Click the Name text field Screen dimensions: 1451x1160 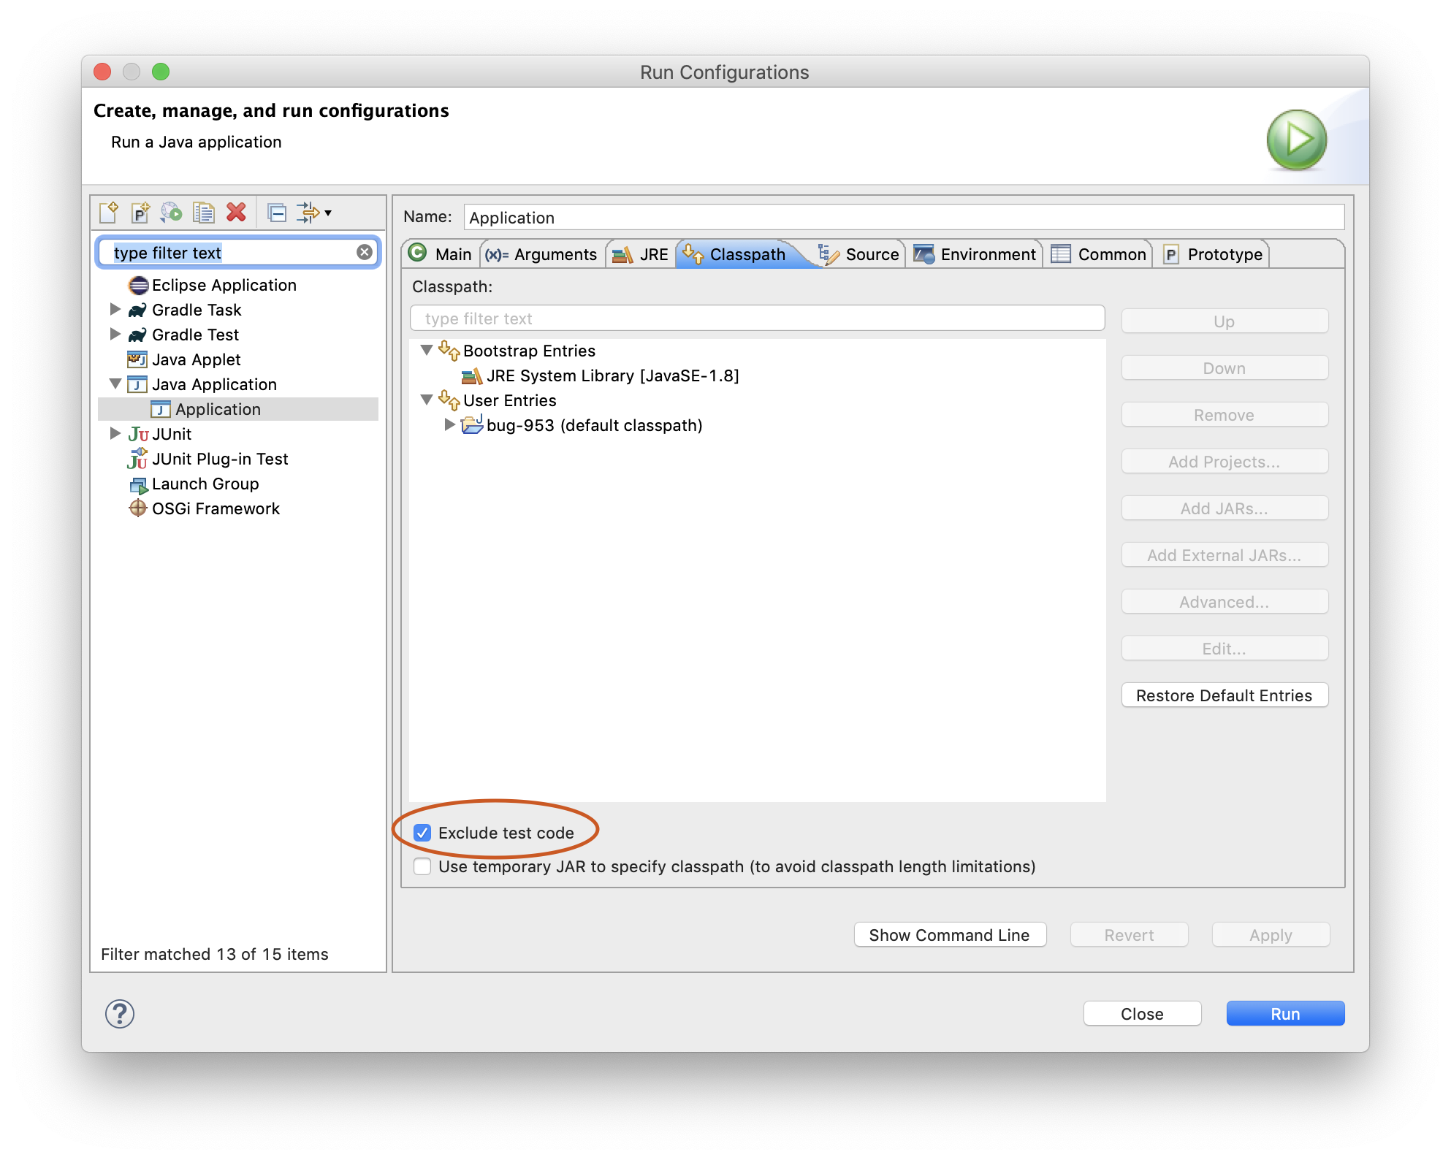point(903,218)
